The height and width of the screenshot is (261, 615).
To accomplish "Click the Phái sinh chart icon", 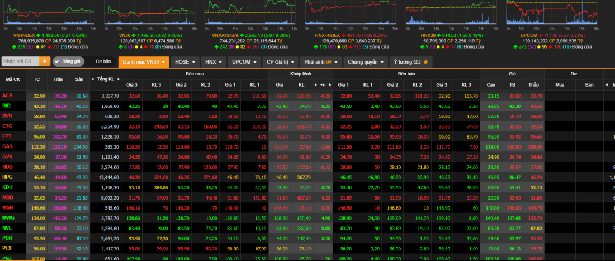I will (329, 61).
